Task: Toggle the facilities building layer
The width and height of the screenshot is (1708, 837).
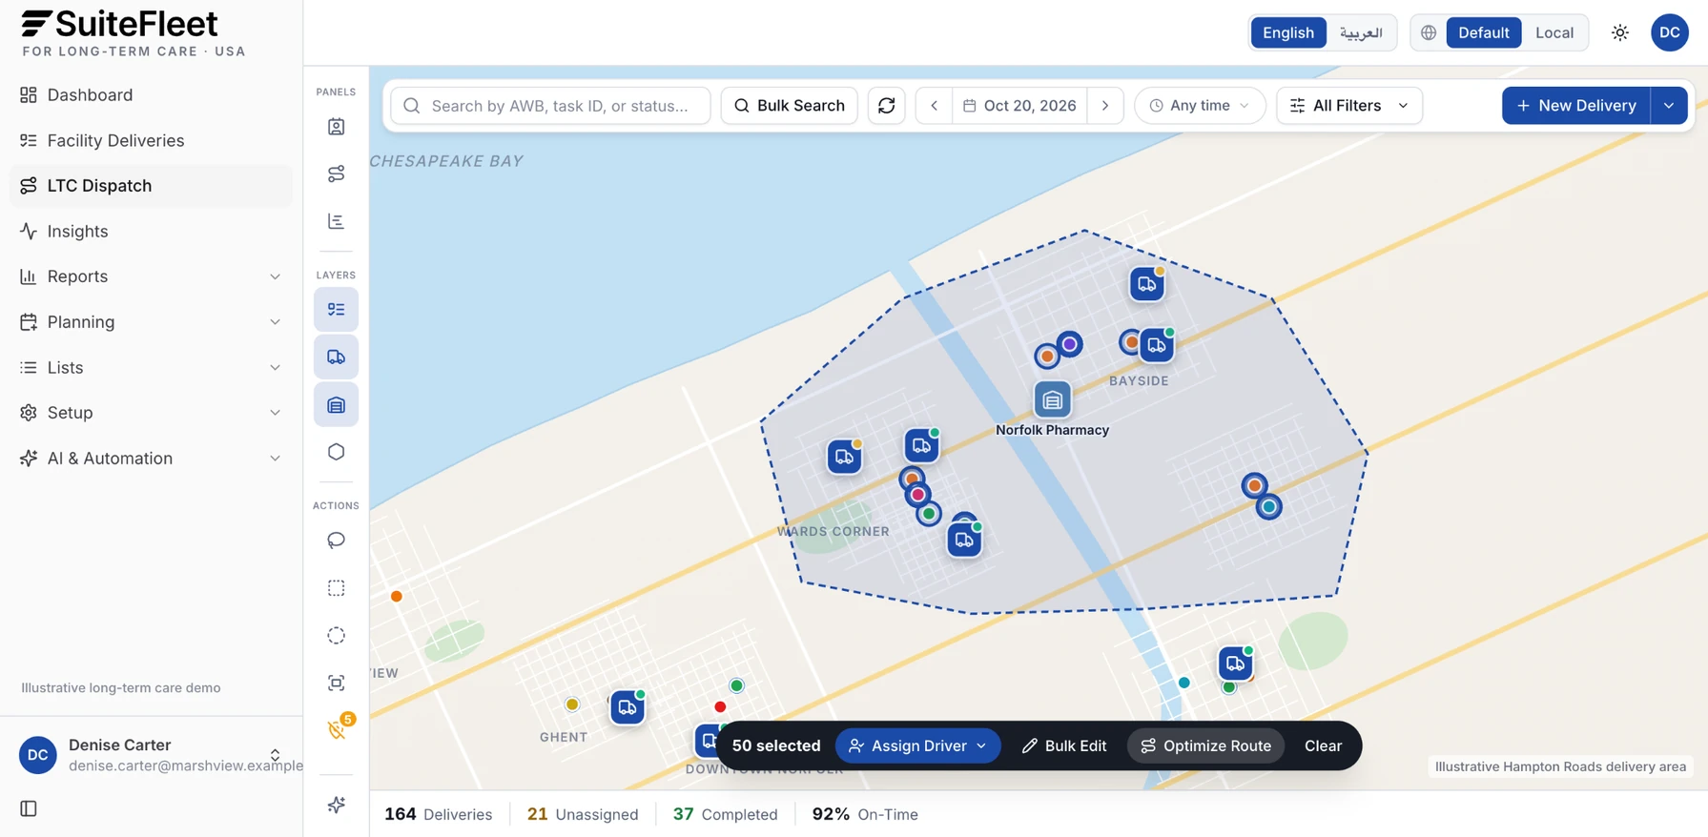Action: (x=336, y=404)
